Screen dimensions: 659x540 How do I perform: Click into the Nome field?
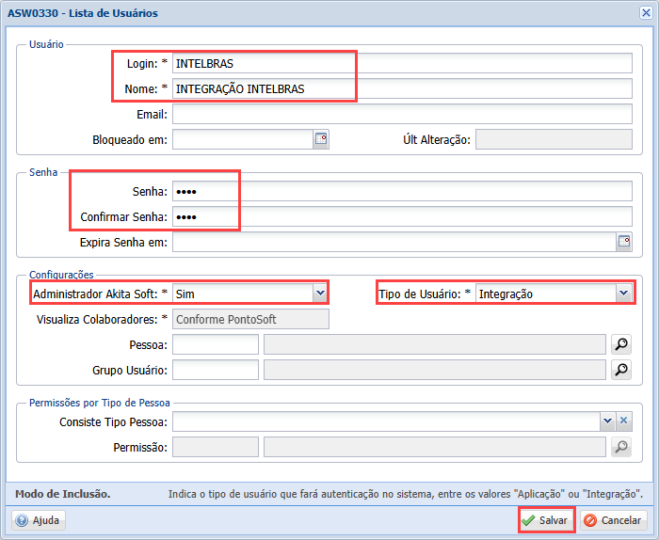pyautogui.click(x=402, y=88)
